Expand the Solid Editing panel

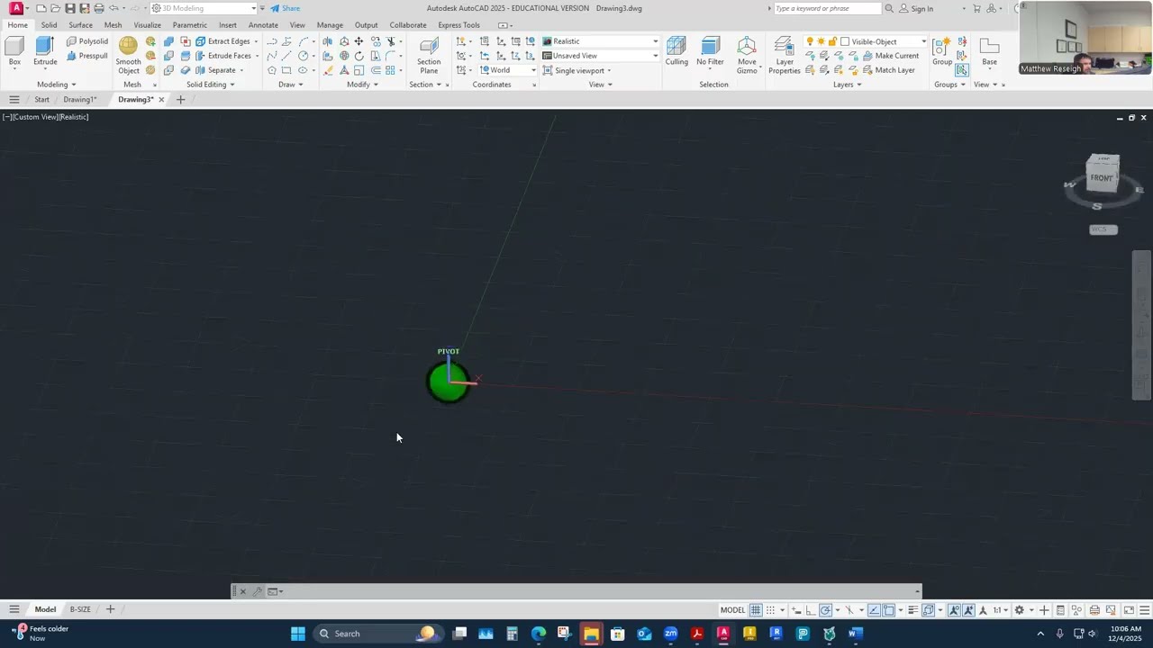point(210,85)
